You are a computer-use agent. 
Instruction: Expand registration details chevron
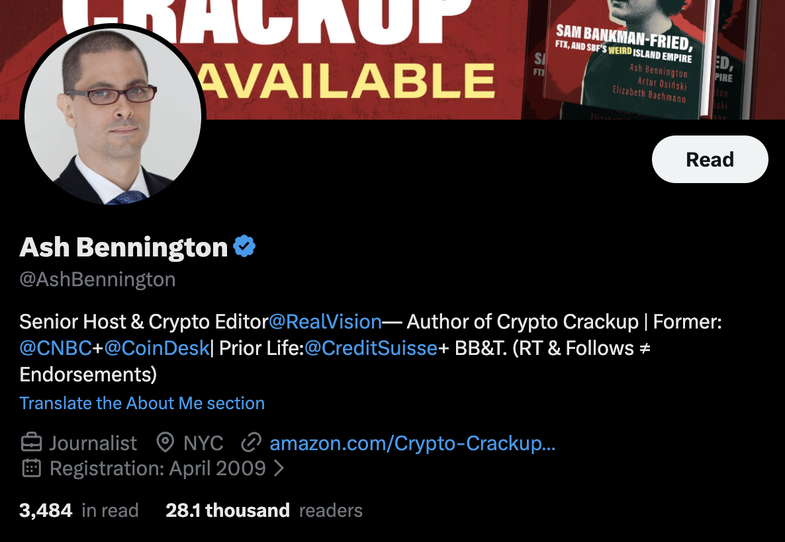279,468
